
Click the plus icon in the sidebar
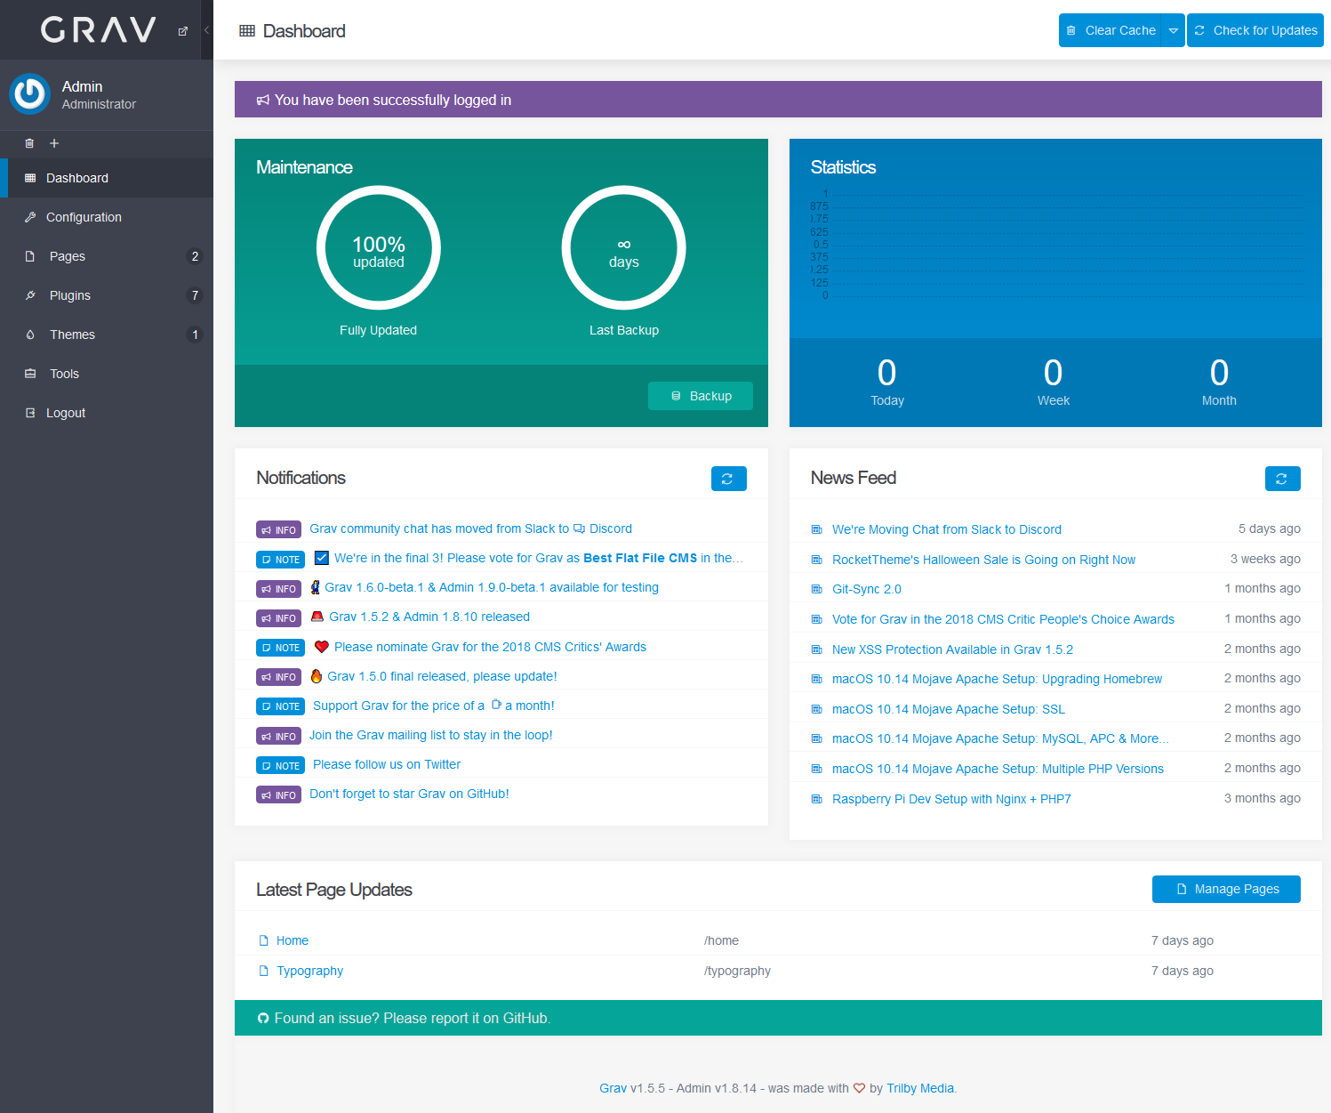point(54,143)
